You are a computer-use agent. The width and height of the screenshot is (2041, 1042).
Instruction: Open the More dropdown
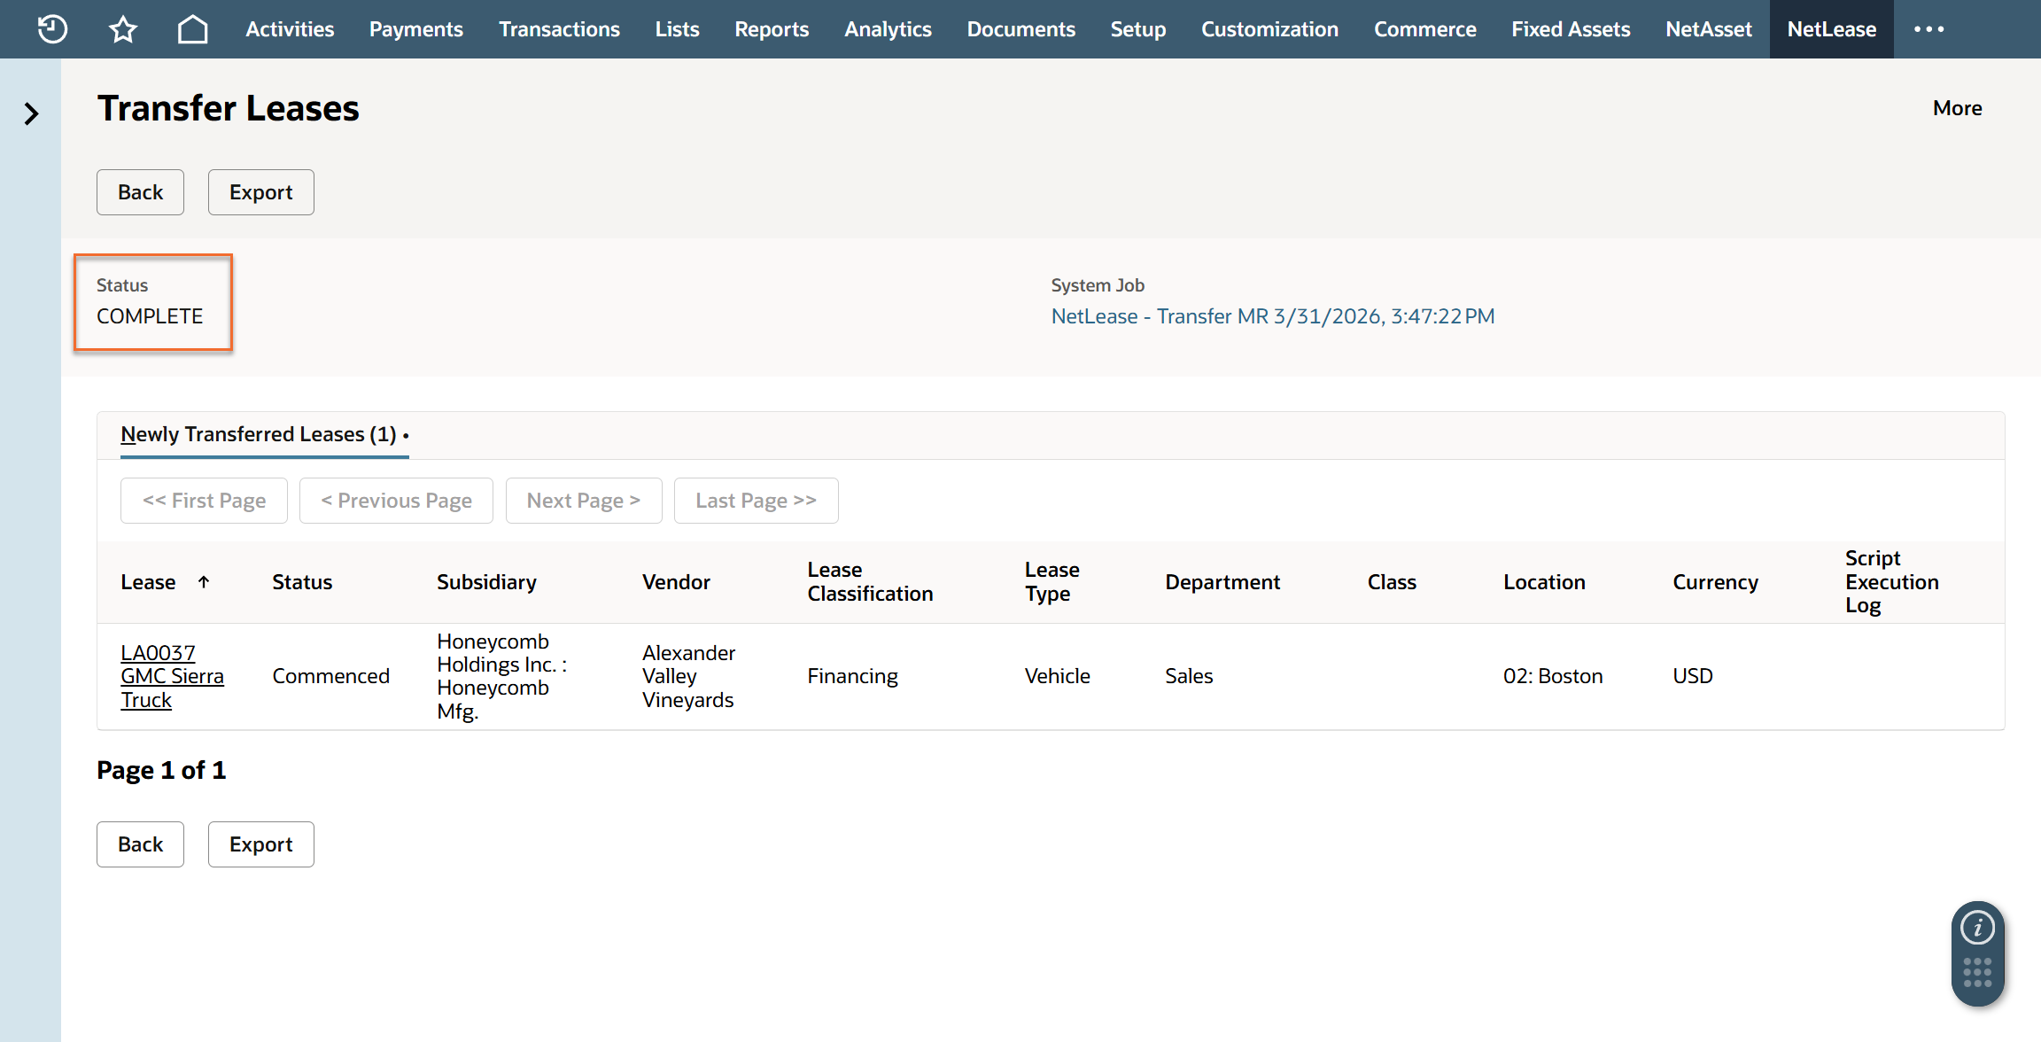pyautogui.click(x=1957, y=108)
